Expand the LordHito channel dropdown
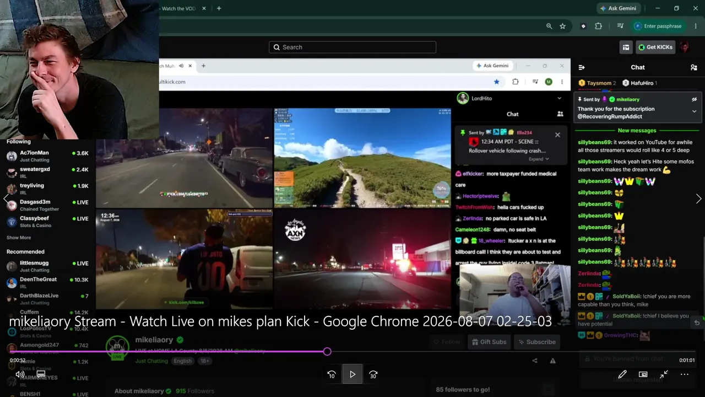Viewport: 705px width, 397px height. (559, 98)
